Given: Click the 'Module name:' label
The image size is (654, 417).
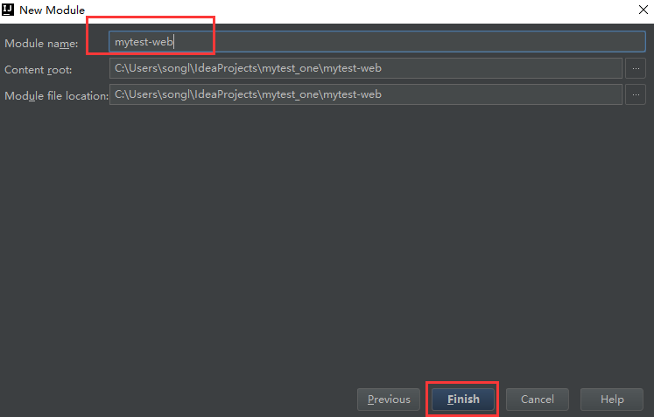Looking at the screenshot, I should click(41, 44).
